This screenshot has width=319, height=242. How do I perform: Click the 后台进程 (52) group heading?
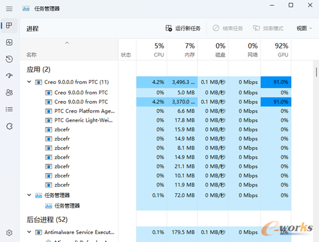coord(47,220)
